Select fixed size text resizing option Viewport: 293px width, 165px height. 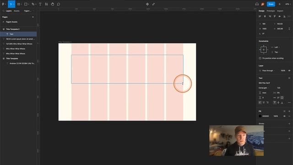pos(282,98)
